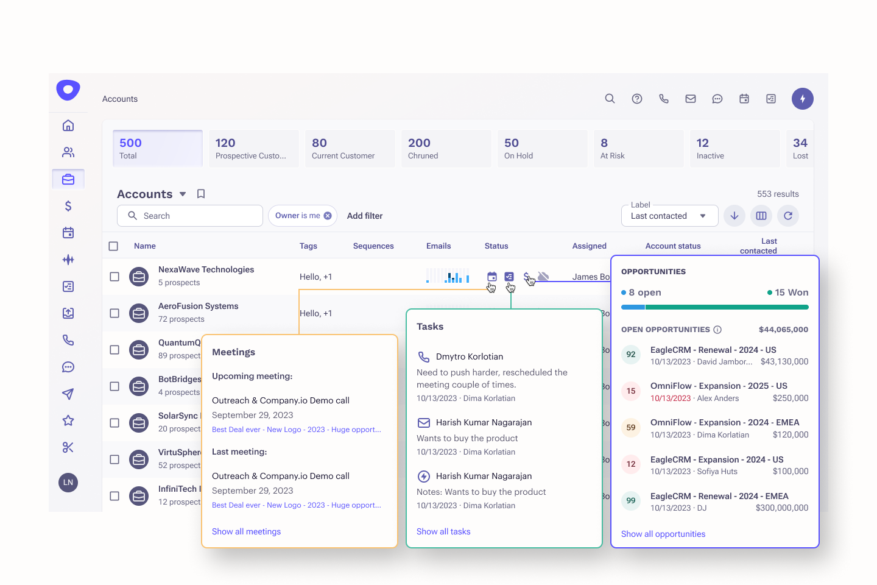
Task: Click the open/won opportunities progress bar
Action: point(715,307)
